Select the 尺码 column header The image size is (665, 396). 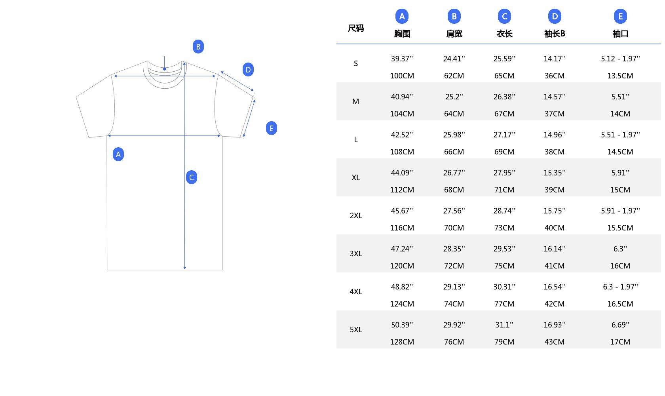click(356, 28)
